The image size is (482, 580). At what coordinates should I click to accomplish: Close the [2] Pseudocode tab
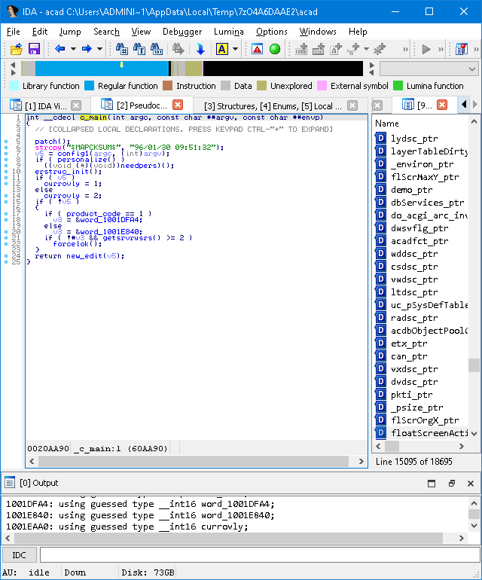pos(178,105)
